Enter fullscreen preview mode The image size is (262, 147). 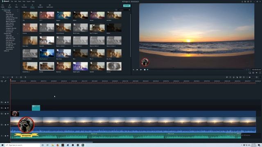[260, 73]
